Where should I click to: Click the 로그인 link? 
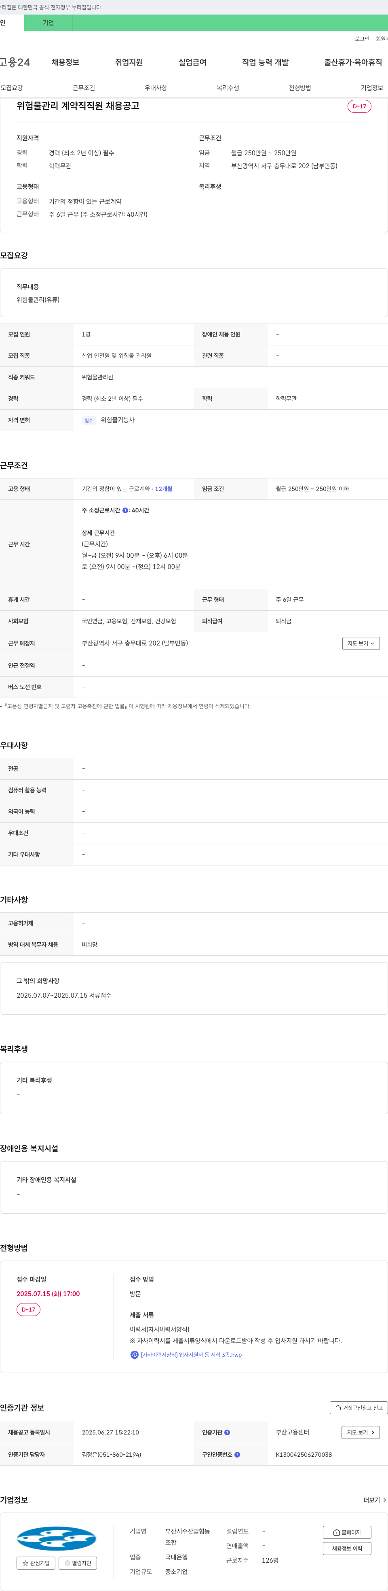click(x=362, y=39)
